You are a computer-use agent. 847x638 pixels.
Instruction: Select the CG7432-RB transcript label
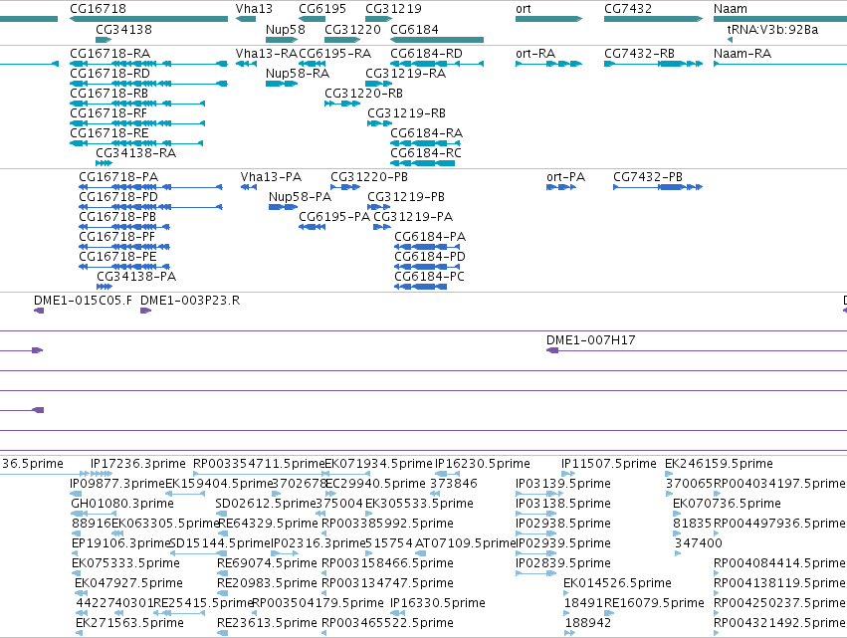[640, 53]
